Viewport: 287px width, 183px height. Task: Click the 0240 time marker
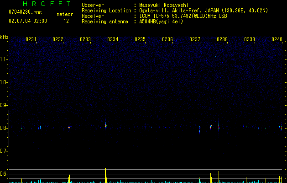coord(277,39)
